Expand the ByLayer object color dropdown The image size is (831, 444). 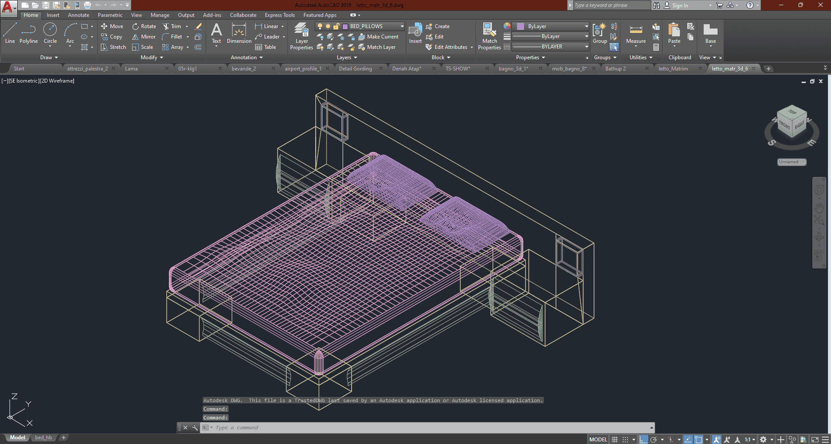(586, 26)
